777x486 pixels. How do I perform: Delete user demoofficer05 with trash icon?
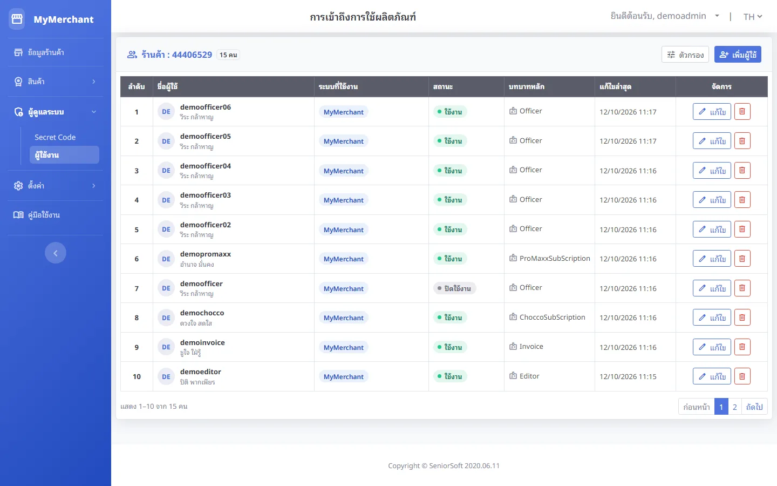[x=742, y=141]
